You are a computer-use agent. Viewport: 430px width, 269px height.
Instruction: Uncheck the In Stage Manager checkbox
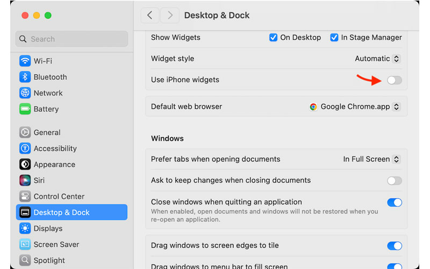334,37
